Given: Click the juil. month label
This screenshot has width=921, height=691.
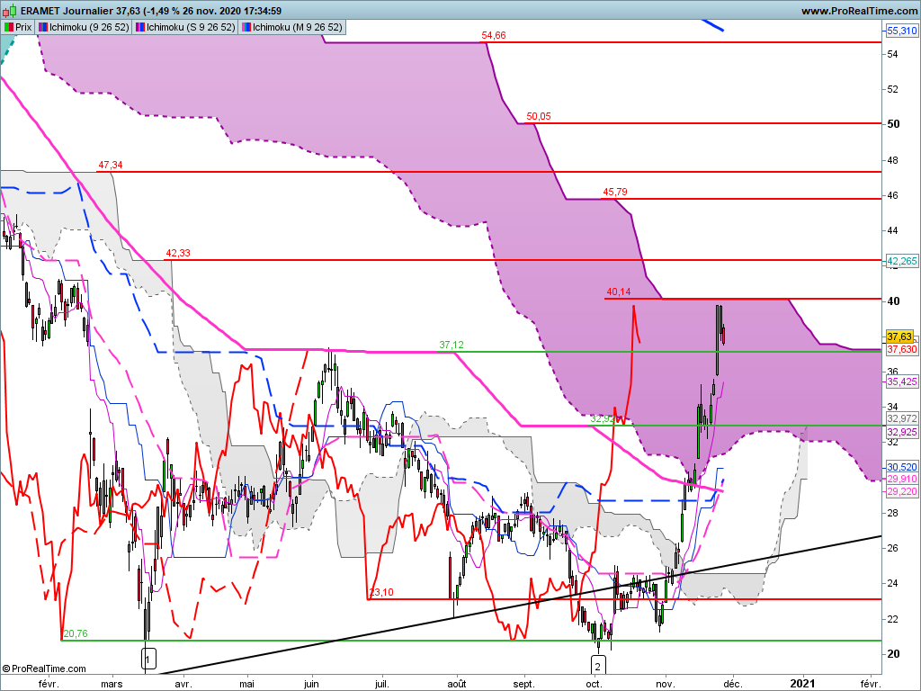Looking at the screenshot, I should click(x=382, y=684).
